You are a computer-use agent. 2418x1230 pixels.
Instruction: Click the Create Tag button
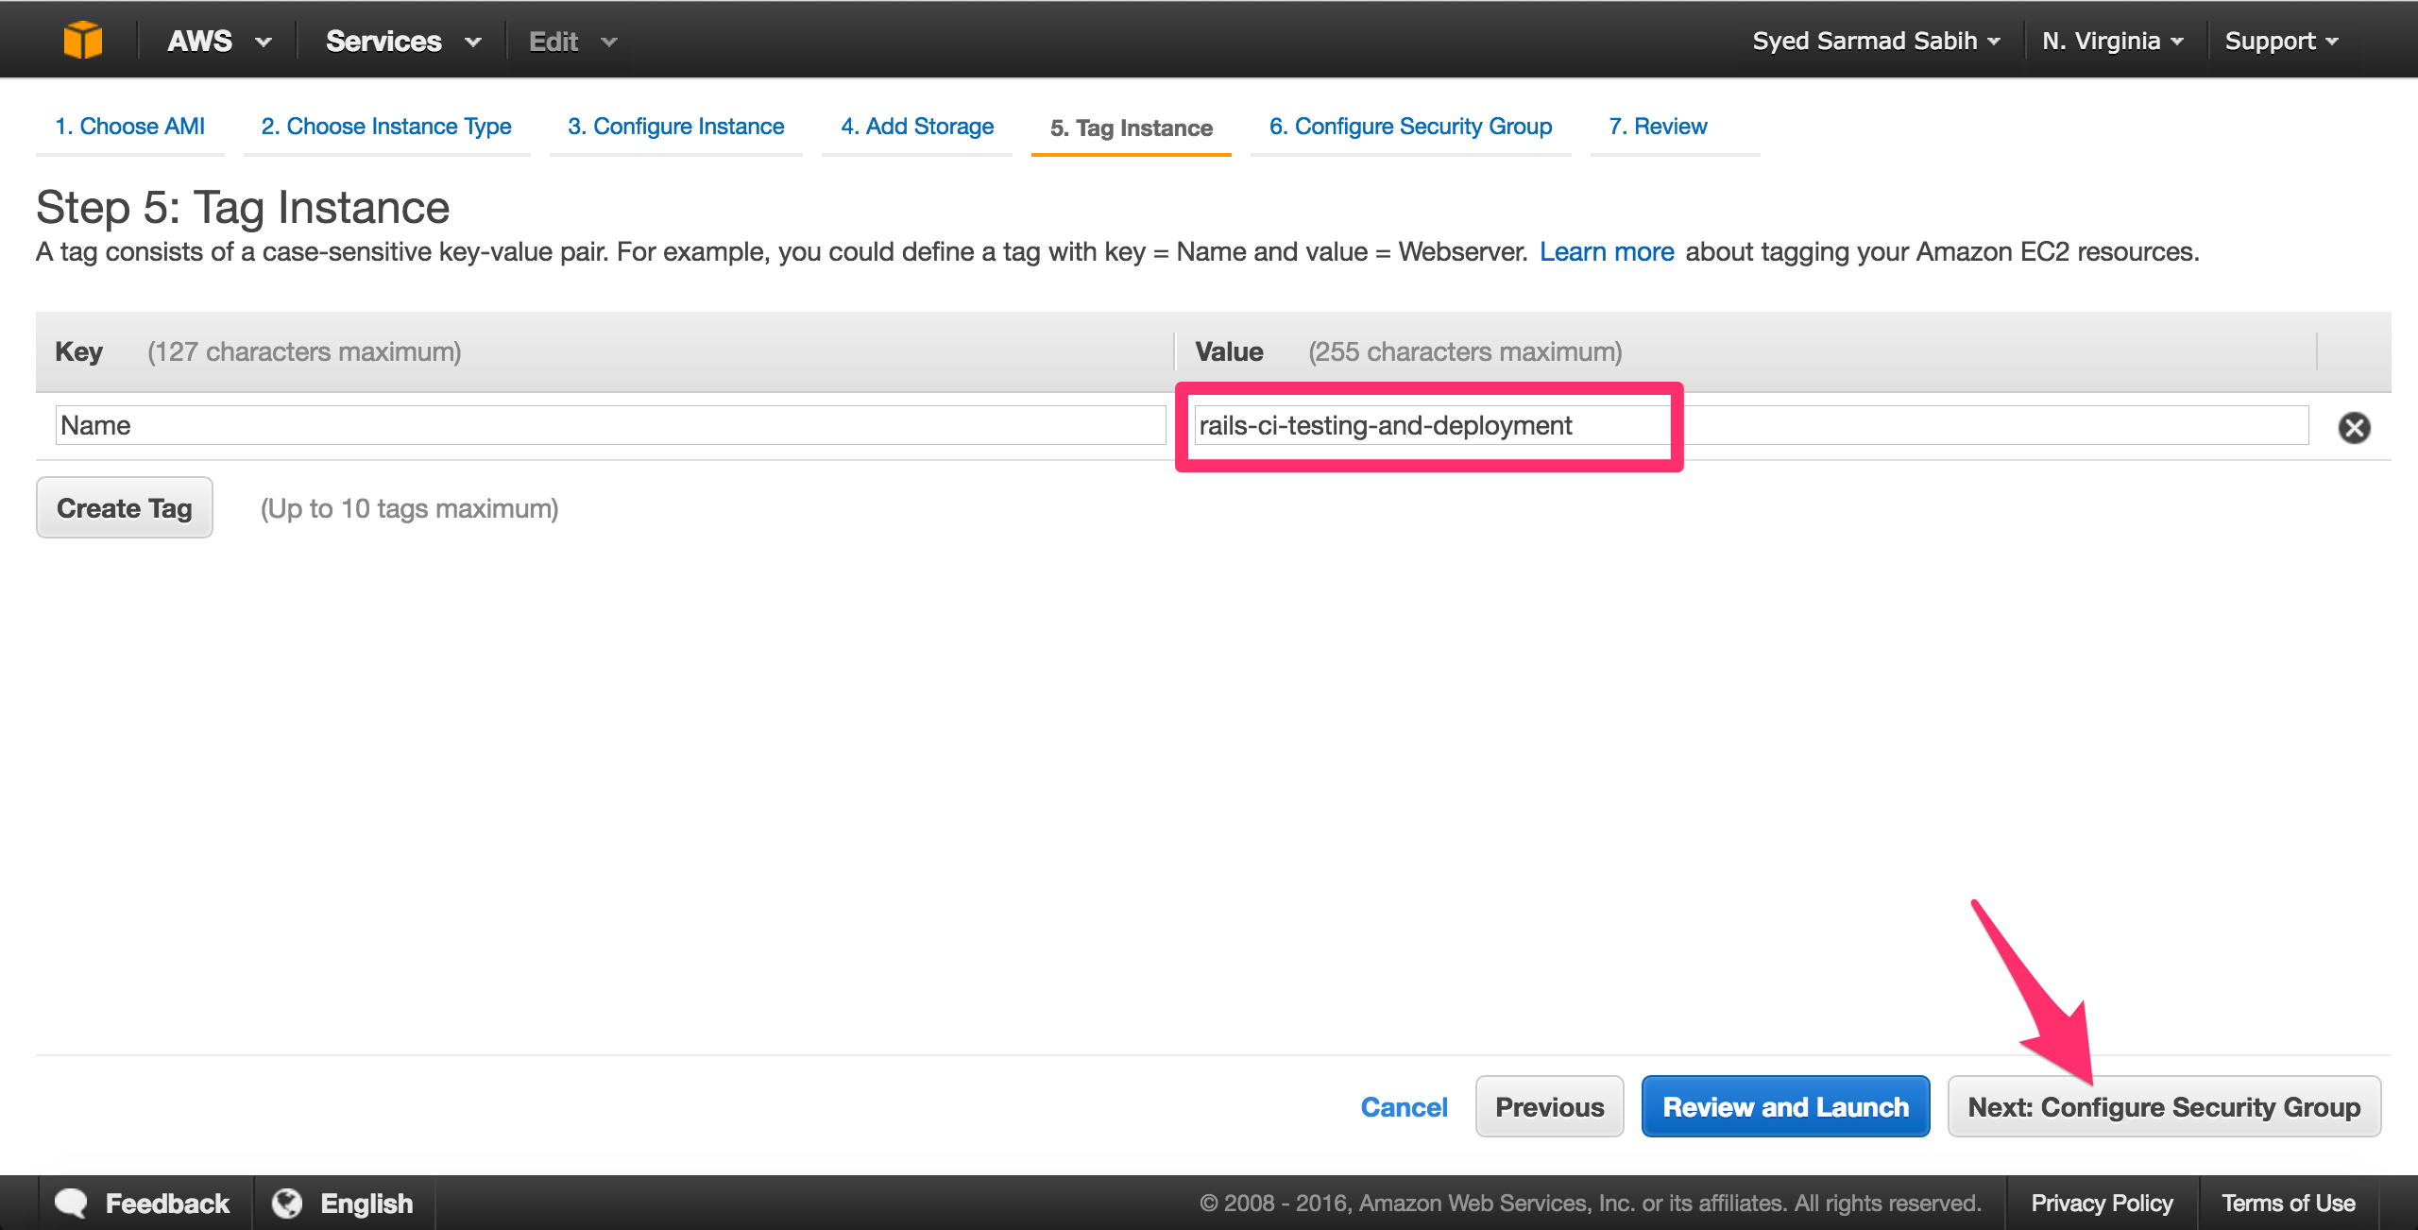tap(125, 508)
